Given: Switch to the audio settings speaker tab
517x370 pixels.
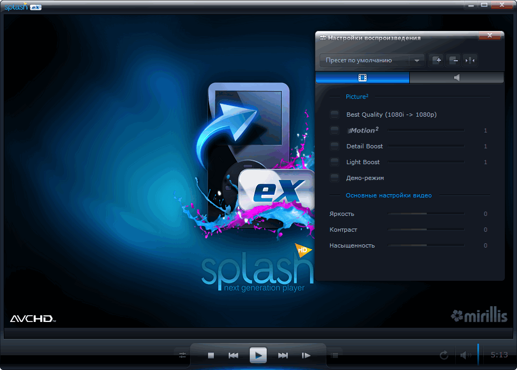Looking at the screenshot, I should point(457,78).
